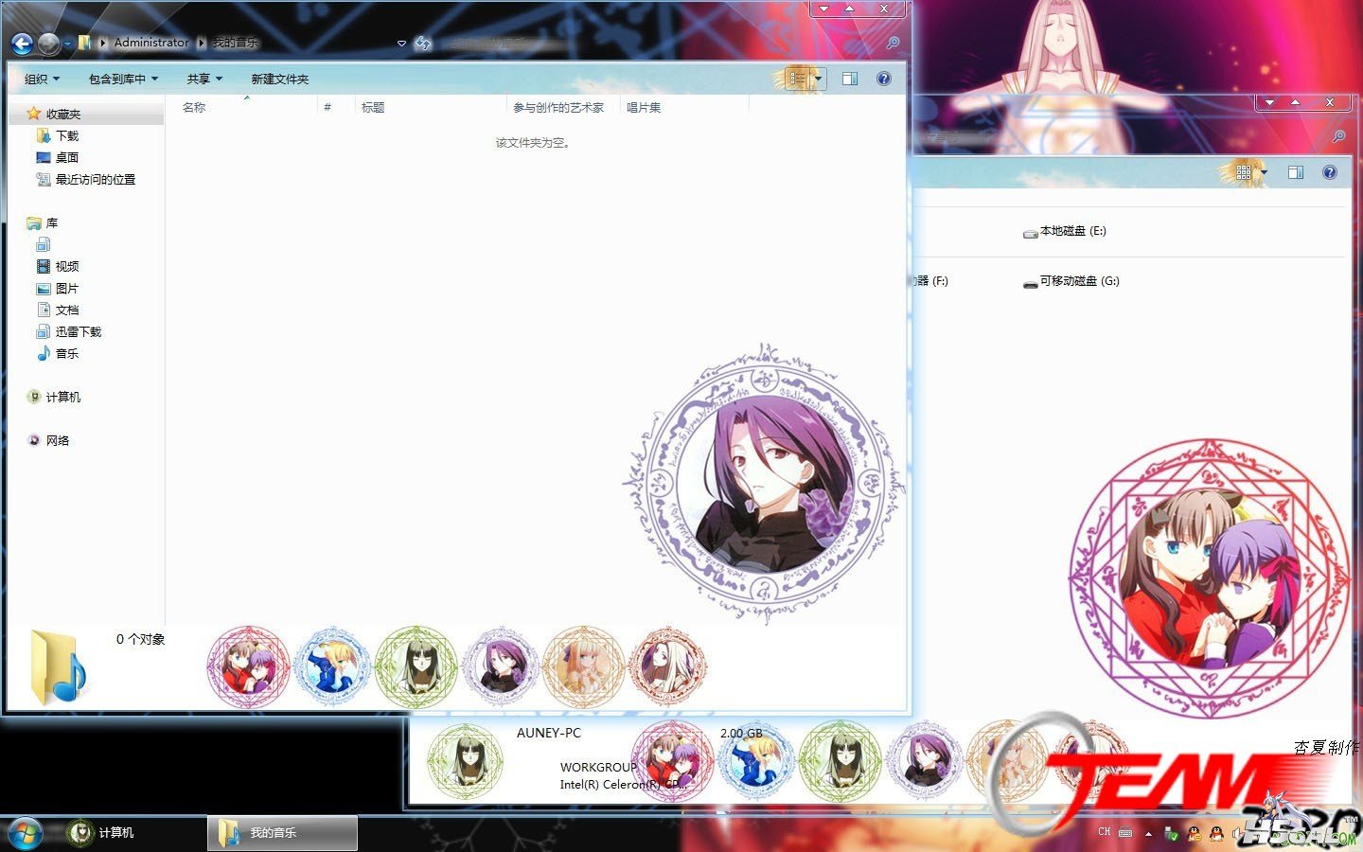Click the search magnifier in 计算机 window
1363x852 pixels.
[x=1338, y=136]
